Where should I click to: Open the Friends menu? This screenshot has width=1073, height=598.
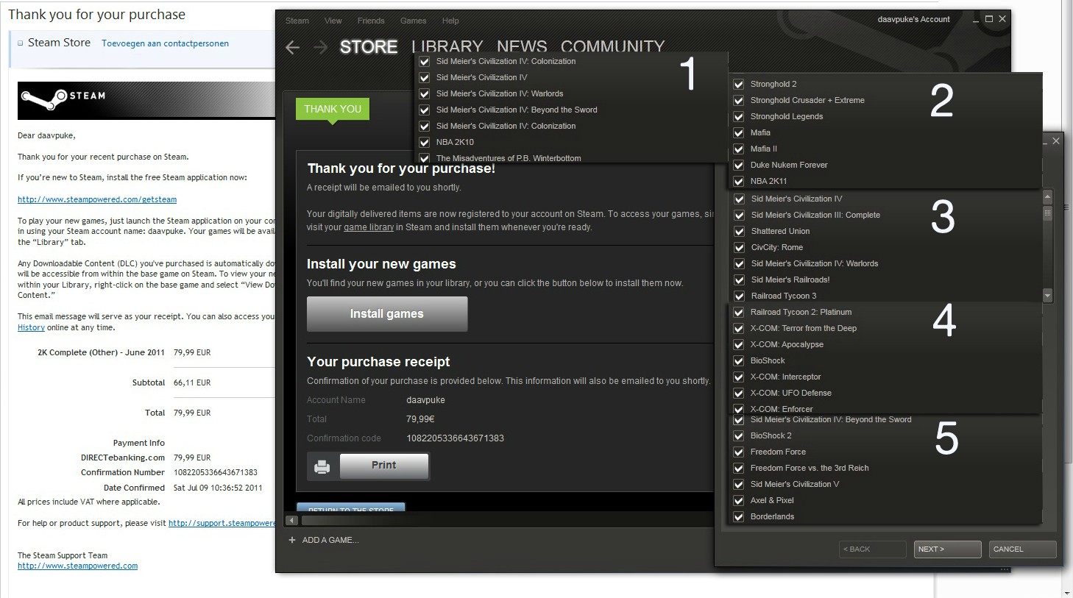(371, 21)
